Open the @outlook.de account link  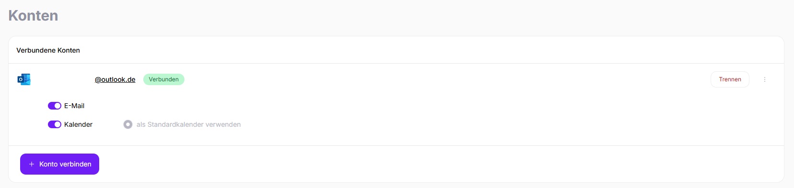(115, 79)
